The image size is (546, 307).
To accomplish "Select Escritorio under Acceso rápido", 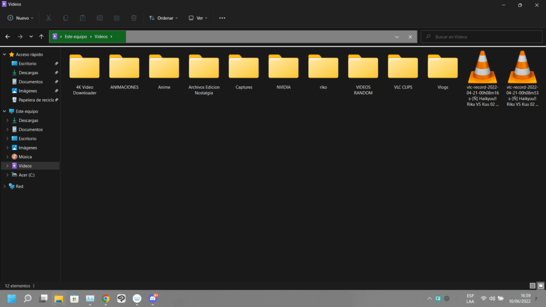I will pos(28,63).
